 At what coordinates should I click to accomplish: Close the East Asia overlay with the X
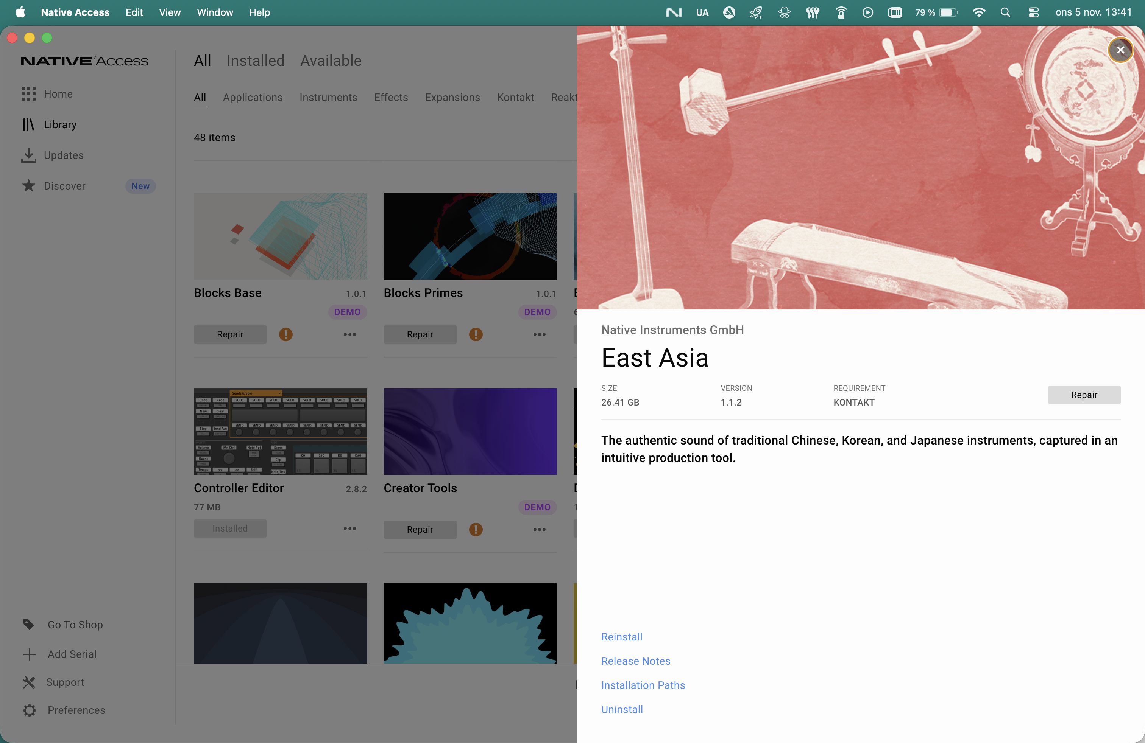pos(1121,50)
